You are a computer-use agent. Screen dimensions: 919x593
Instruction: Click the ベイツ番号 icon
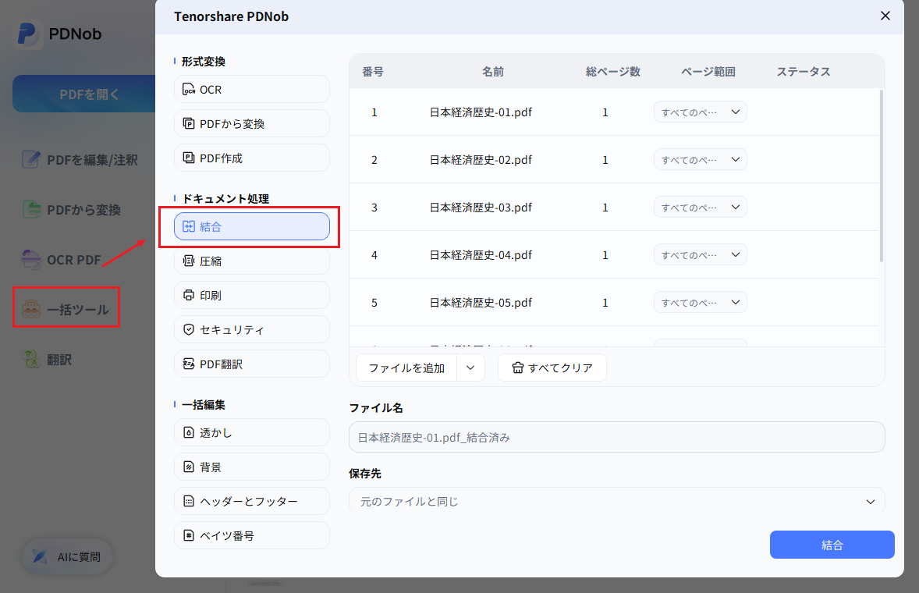pos(189,535)
